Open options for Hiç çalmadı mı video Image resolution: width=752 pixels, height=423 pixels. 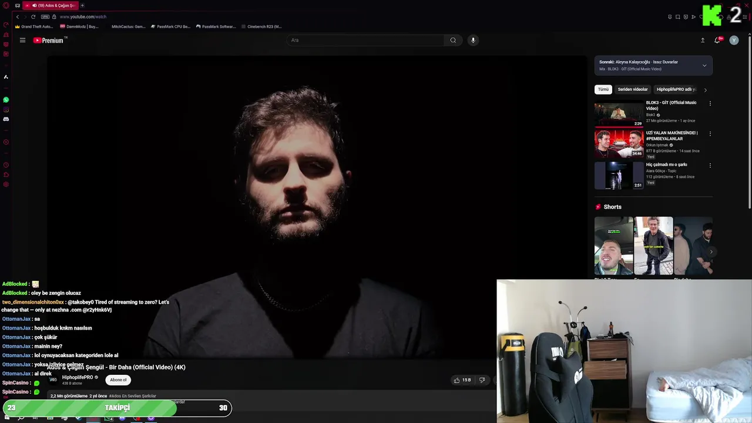tap(710, 166)
